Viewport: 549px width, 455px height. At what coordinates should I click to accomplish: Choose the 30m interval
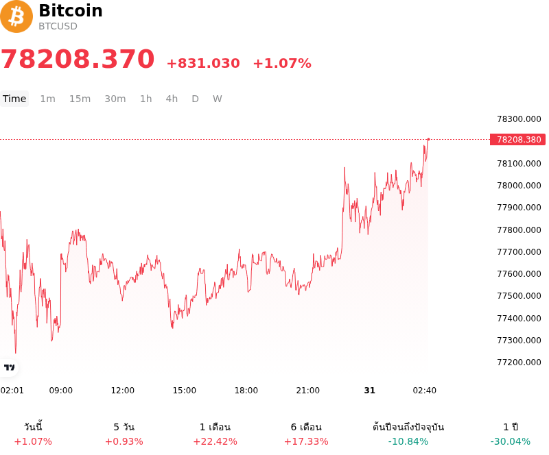tap(115, 99)
